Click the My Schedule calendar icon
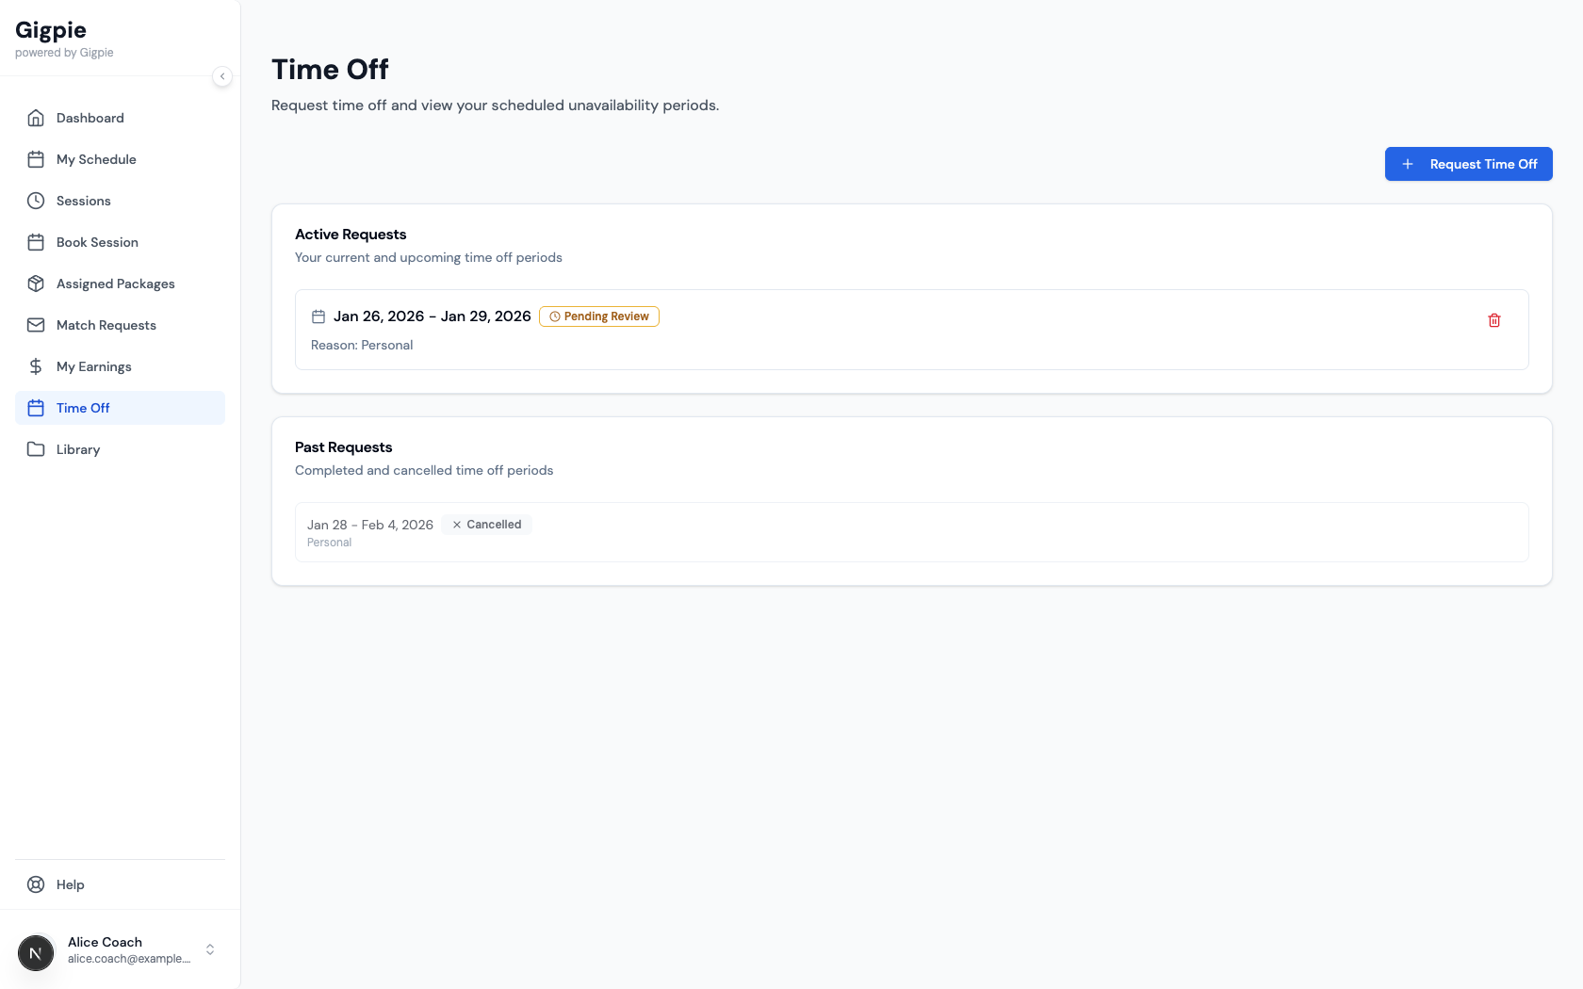Viewport: 1583px width, 989px height. [x=36, y=159]
